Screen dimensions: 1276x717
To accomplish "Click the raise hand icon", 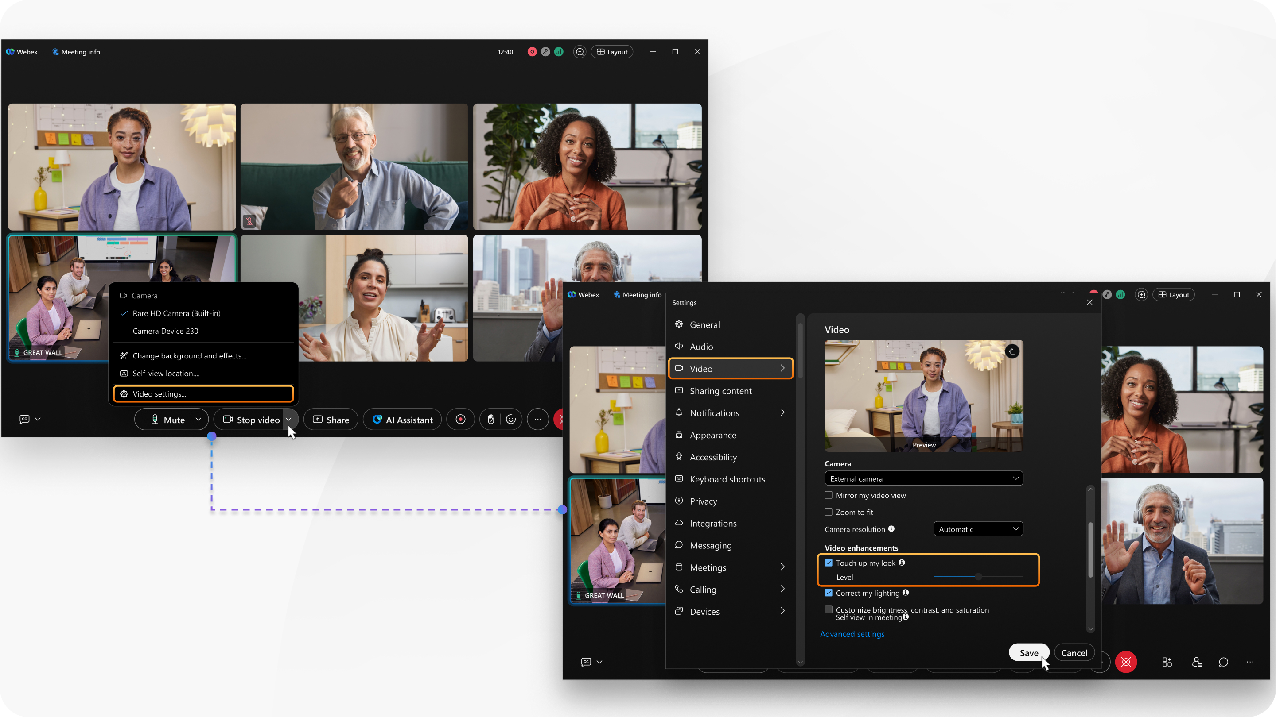I will tap(490, 420).
